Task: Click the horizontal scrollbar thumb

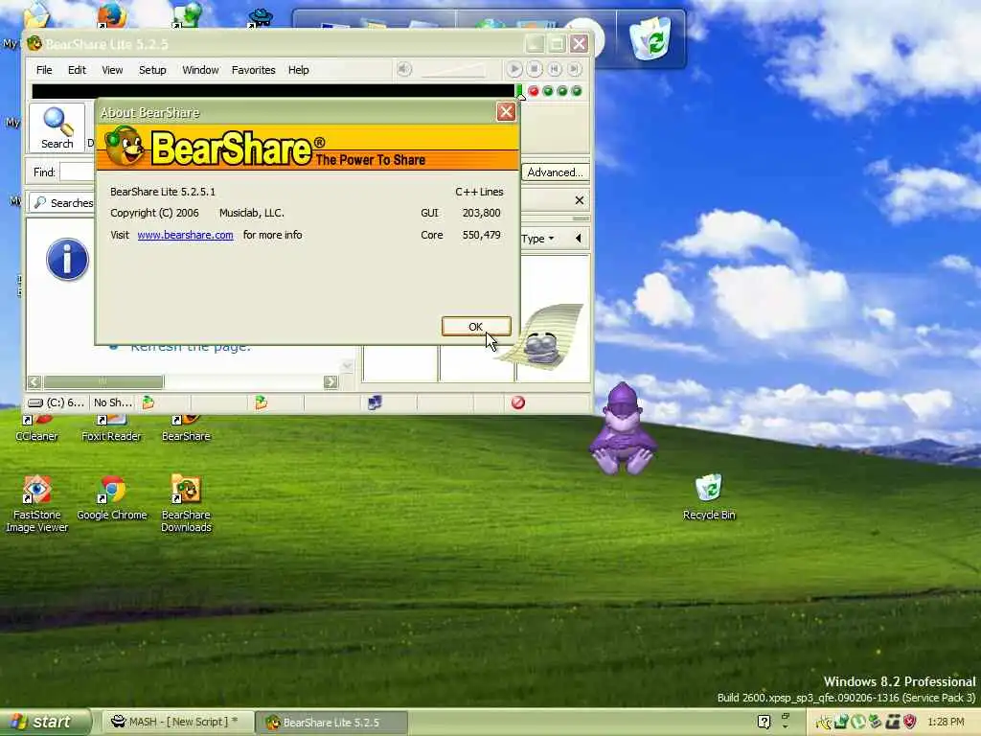Action: coord(103,381)
